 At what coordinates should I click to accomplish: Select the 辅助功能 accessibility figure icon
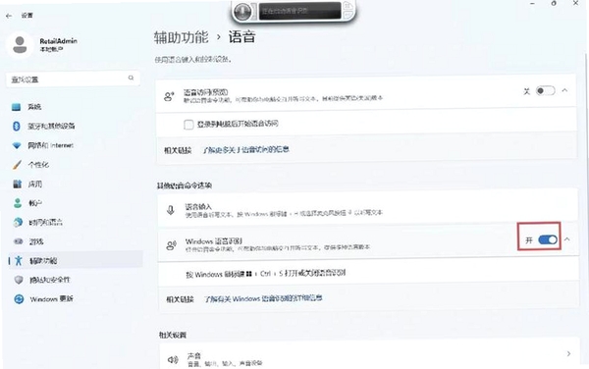click(x=19, y=260)
